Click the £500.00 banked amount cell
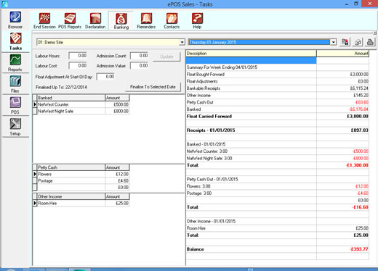The image size is (378, 271). (x=117, y=104)
